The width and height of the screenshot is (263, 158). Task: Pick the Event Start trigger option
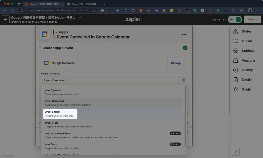[112, 125]
